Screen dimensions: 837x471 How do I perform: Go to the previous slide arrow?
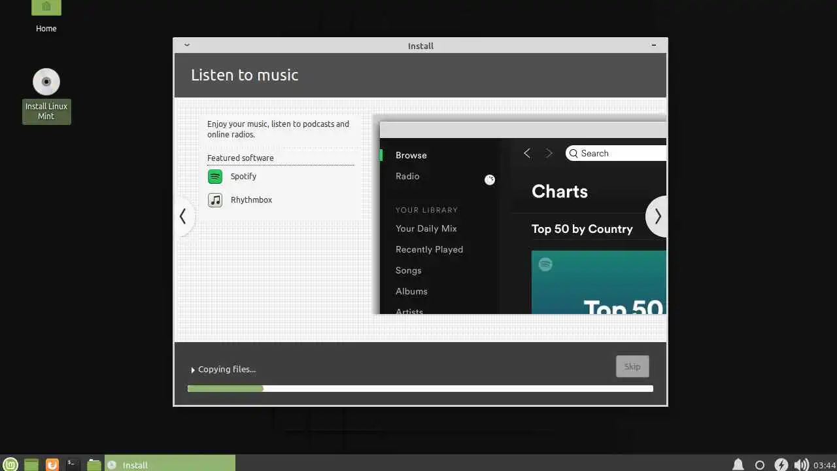pyautogui.click(x=183, y=217)
